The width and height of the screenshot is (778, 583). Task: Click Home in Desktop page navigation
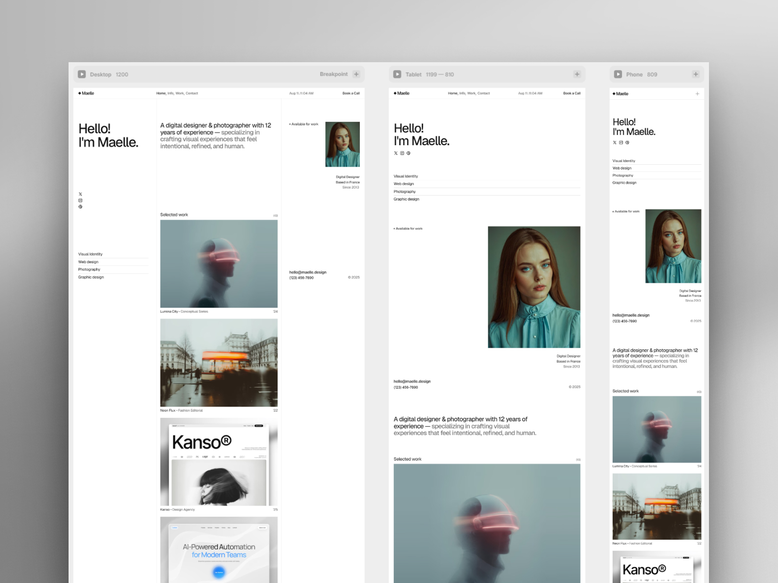pyautogui.click(x=161, y=93)
